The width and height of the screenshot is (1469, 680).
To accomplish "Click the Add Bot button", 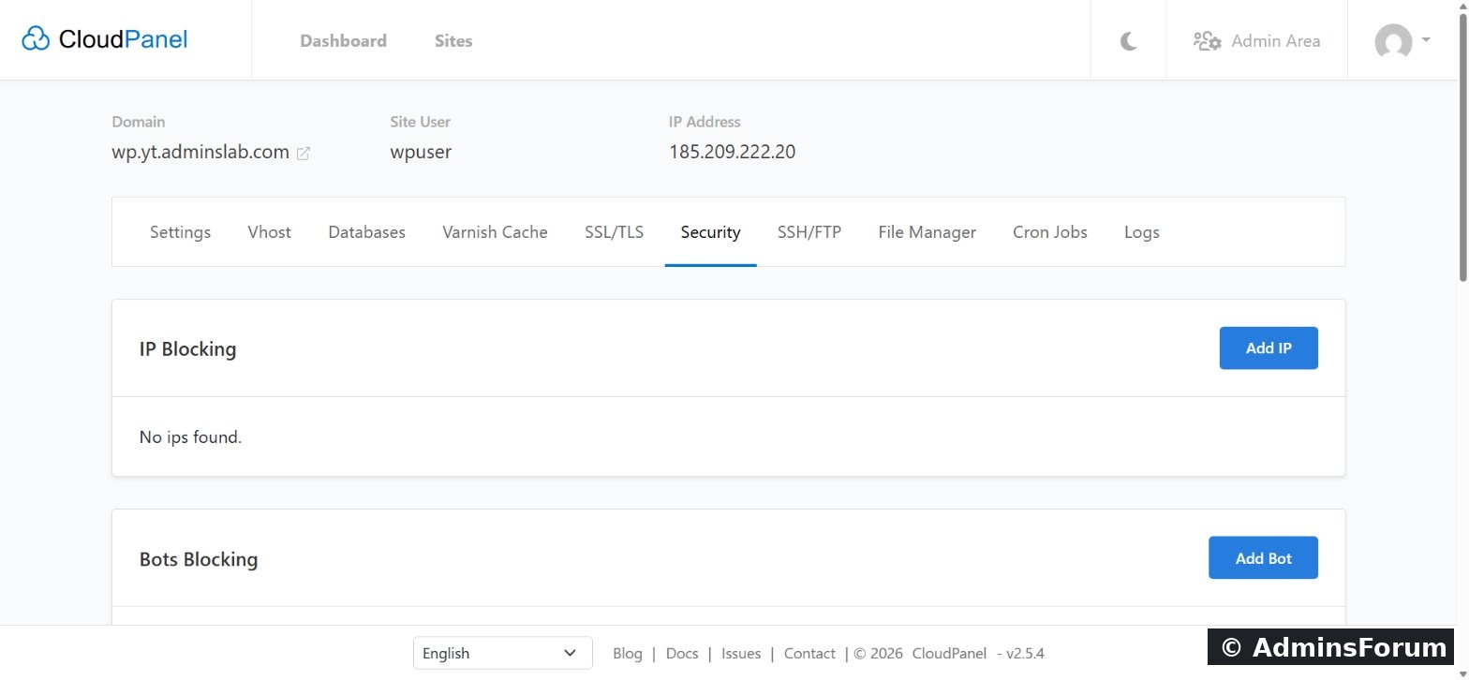I will (x=1263, y=558).
